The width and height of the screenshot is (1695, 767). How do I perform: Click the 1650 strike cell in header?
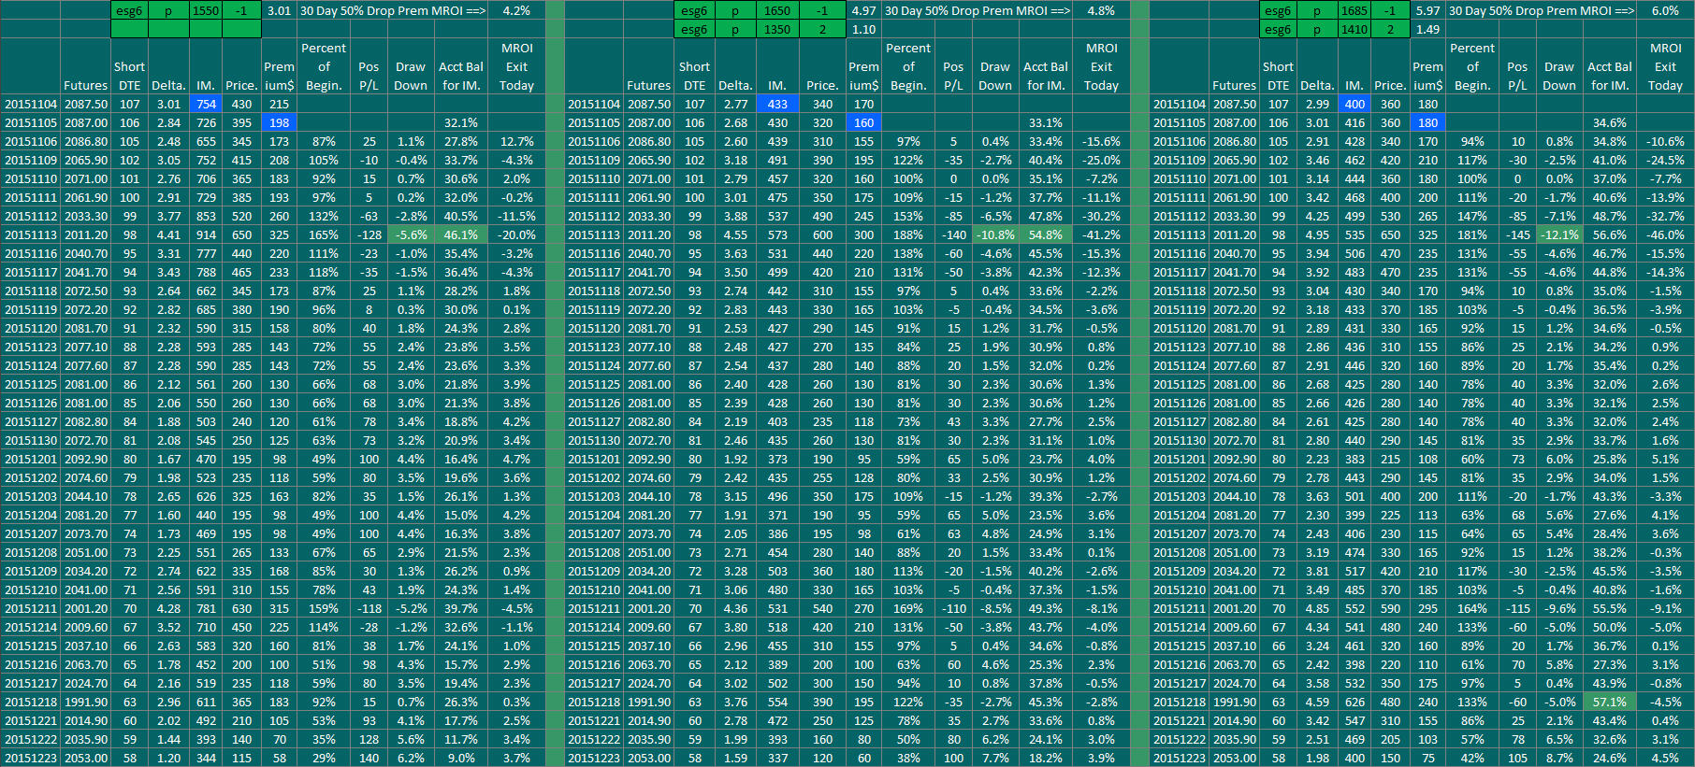pyautogui.click(x=777, y=11)
